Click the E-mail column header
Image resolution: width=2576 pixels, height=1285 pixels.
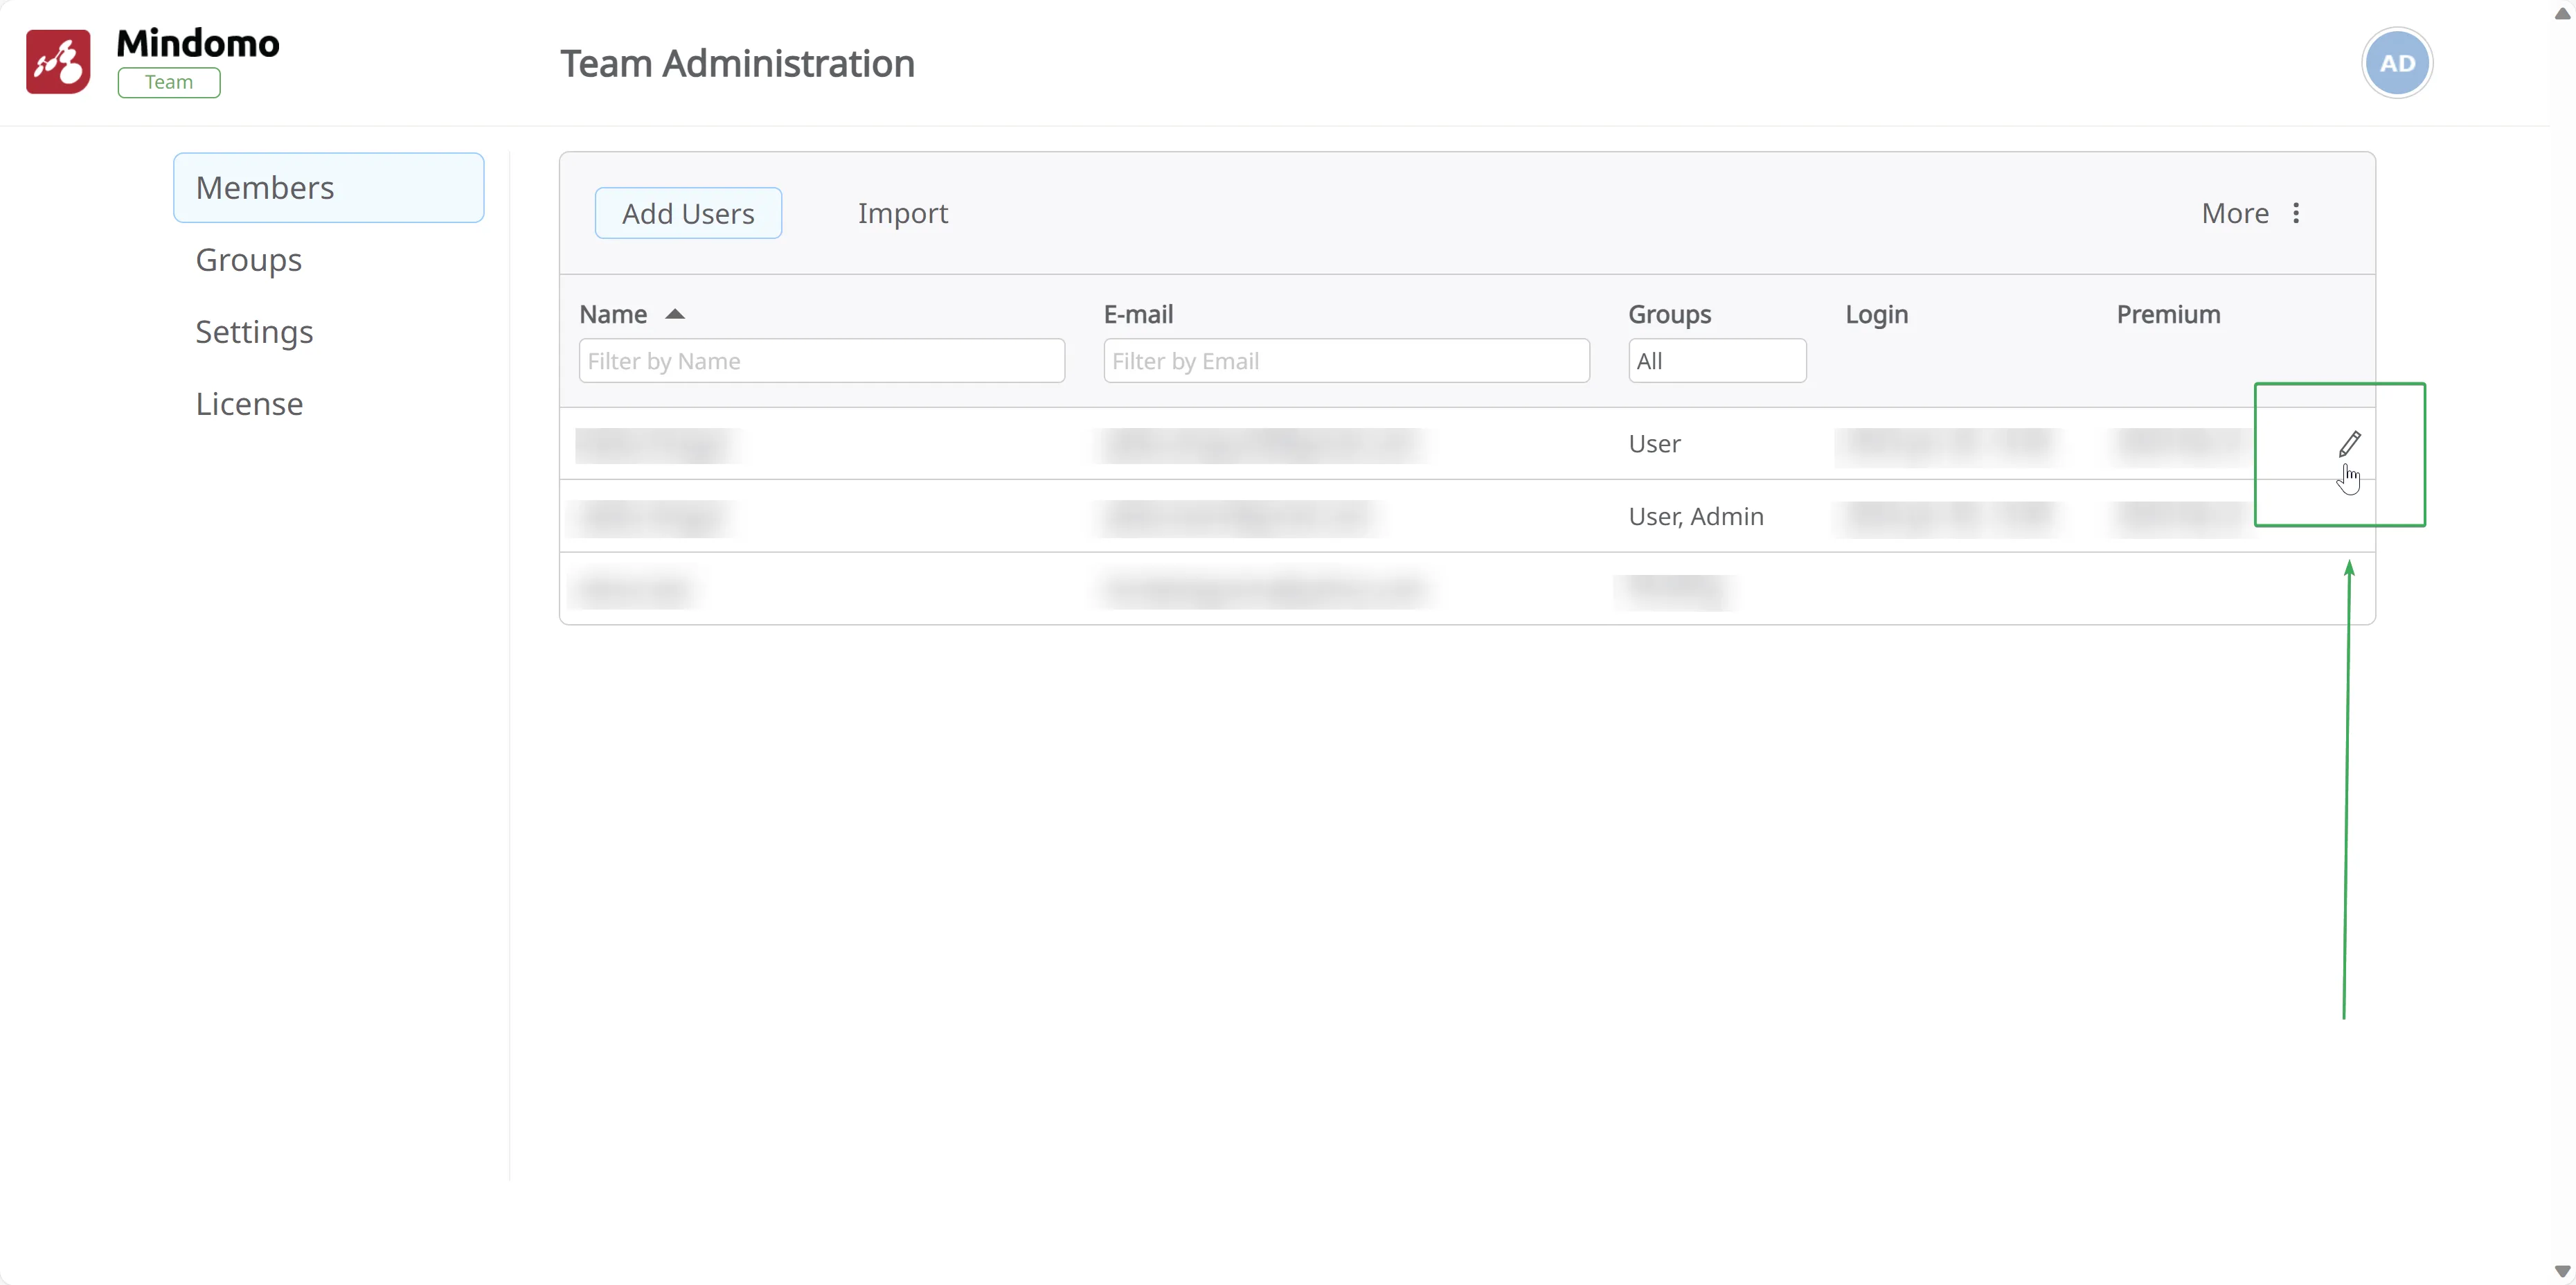tap(1138, 314)
